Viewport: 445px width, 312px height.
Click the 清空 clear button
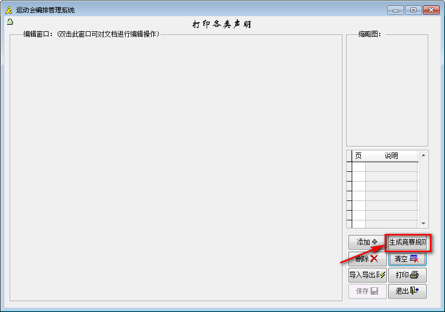click(407, 259)
